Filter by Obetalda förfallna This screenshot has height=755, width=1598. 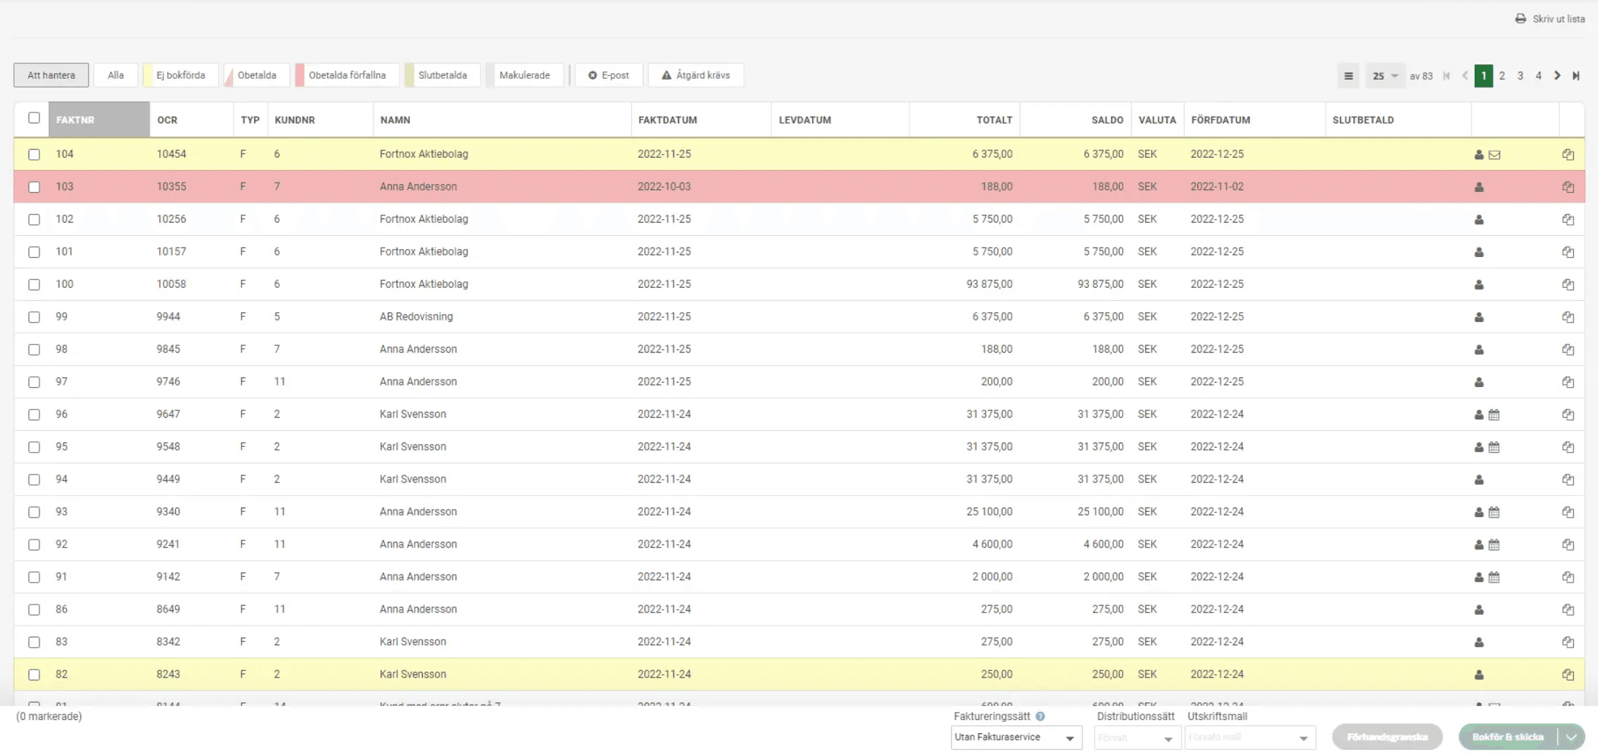[x=347, y=75]
